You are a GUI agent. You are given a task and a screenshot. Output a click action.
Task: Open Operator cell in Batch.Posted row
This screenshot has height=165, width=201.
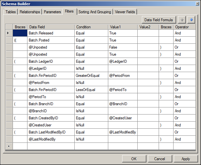point(184,40)
